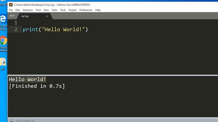Viewport: 218px width, 122px height.
Task: Click line number 2 in the gutter
Action: (x=16, y=29)
